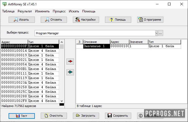The height and width of the screenshot is (122, 188).
Task: Open the Результат menu
Action: tap(25, 11)
